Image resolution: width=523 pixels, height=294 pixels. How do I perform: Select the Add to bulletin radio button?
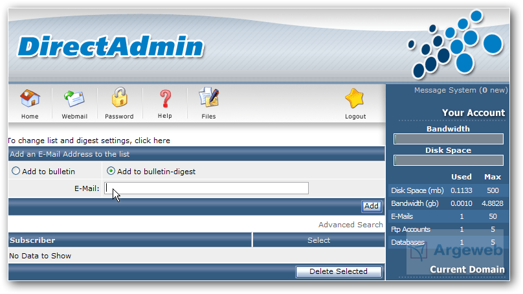tap(16, 171)
